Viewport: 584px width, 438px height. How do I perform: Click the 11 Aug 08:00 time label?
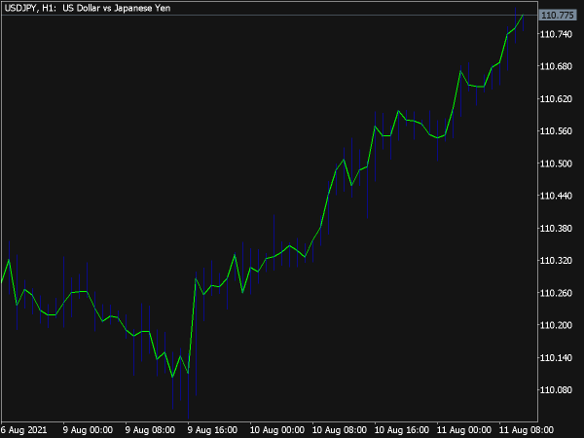click(x=526, y=430)
